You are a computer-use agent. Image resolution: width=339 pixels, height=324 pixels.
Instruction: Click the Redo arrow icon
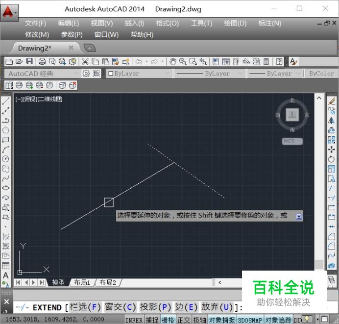coord(154,62)
